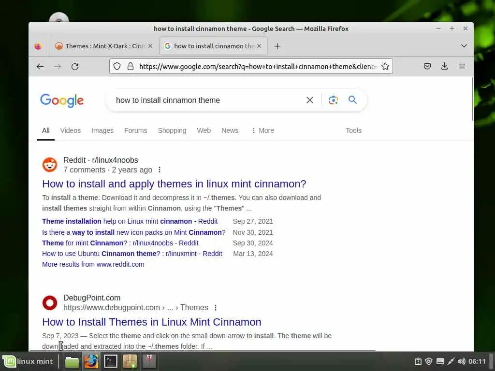
Task: Open the Firefox downloads panel
Action: [445, 66]
